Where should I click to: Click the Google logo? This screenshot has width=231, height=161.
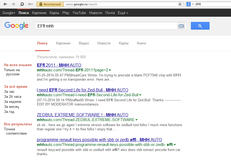[x=16, y=26]
